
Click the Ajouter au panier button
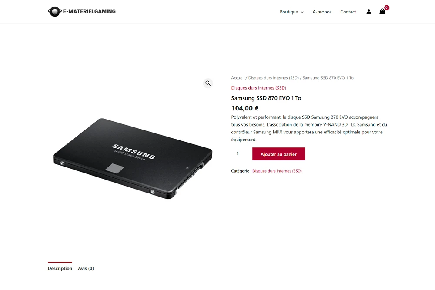point(278,154)
